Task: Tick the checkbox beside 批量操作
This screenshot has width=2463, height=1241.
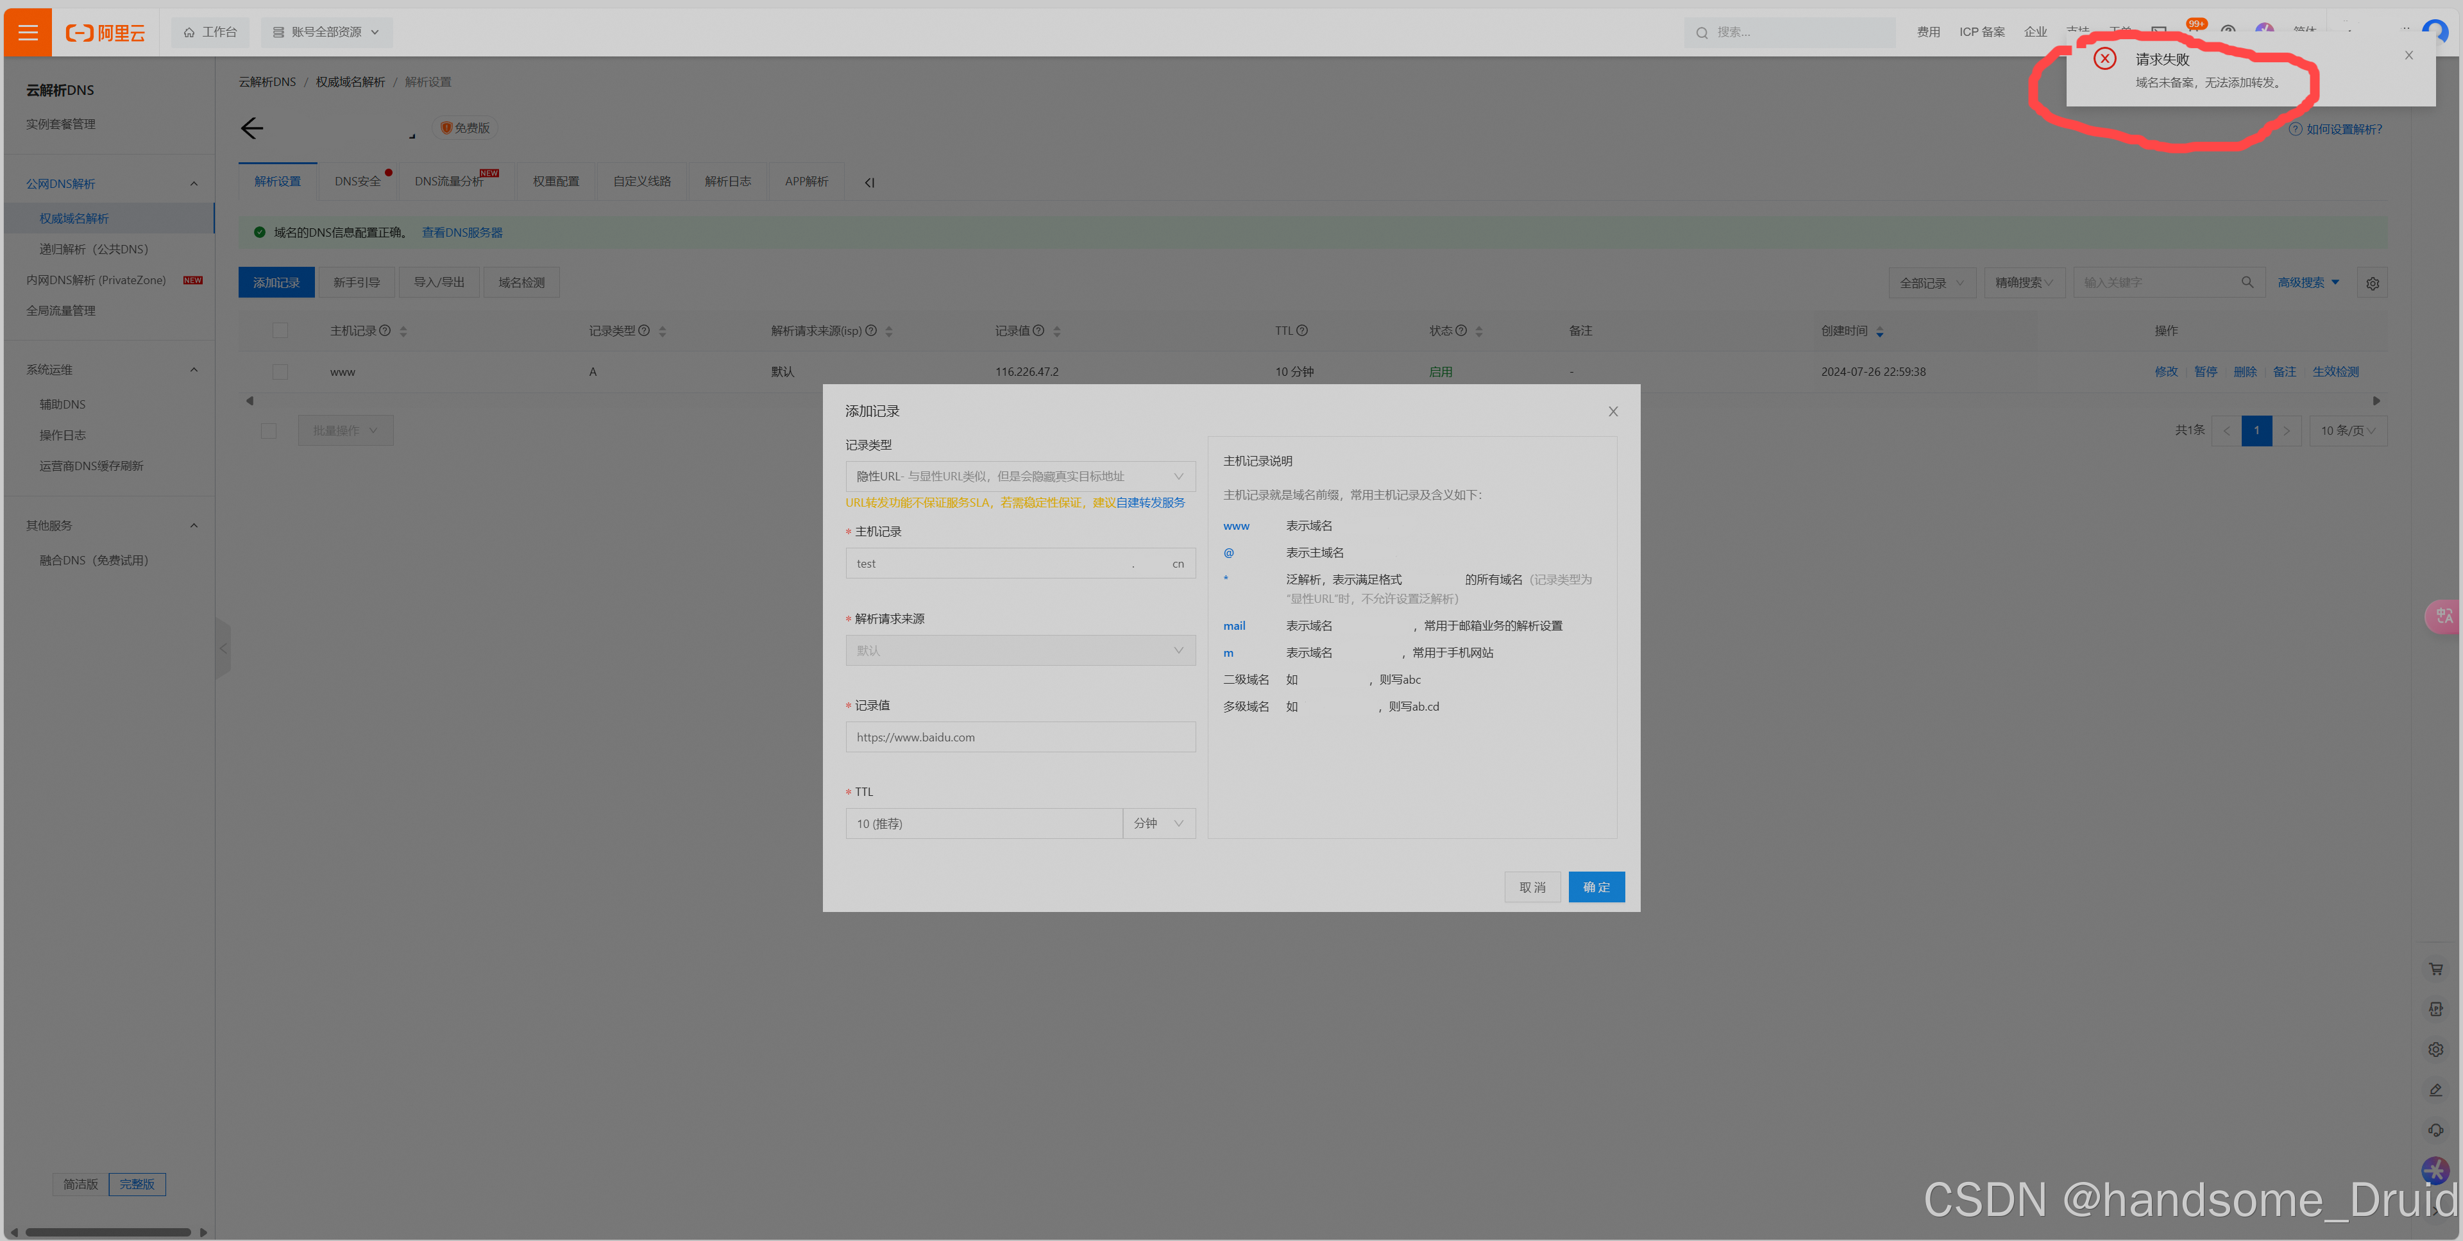Action: pos(269,430)
